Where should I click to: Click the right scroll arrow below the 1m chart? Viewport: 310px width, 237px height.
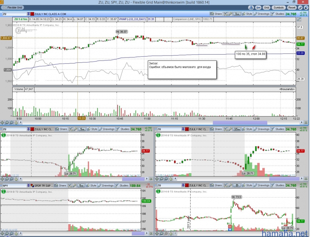point(302,123)
